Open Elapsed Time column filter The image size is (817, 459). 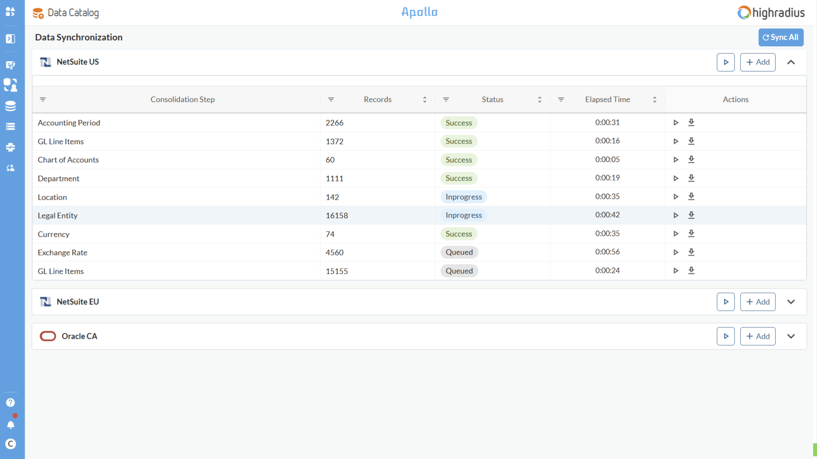coord(561,99)
